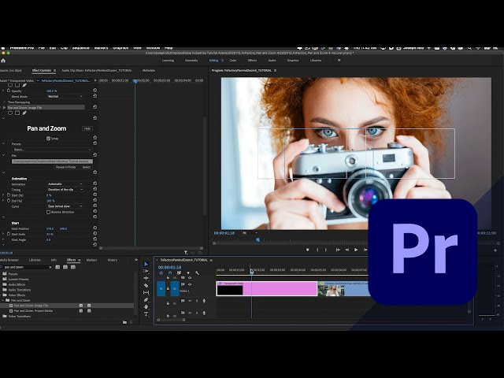Toggle Video 1 track eye visibility

tap(190, 284)
